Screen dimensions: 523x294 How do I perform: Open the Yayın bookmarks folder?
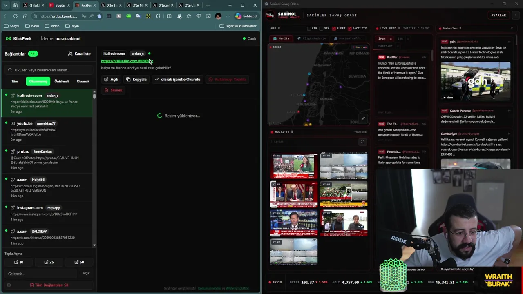(x=72, y=26)
